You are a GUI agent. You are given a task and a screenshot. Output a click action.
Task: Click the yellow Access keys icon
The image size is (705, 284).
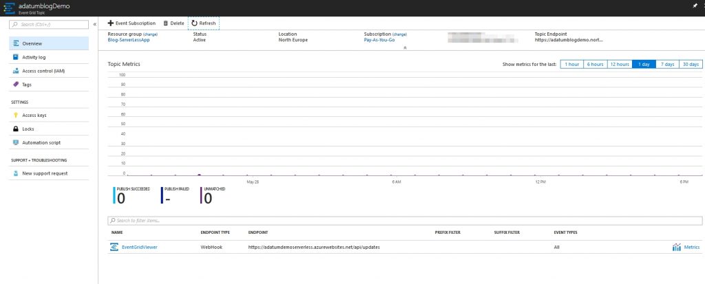[x=16, y=116]
